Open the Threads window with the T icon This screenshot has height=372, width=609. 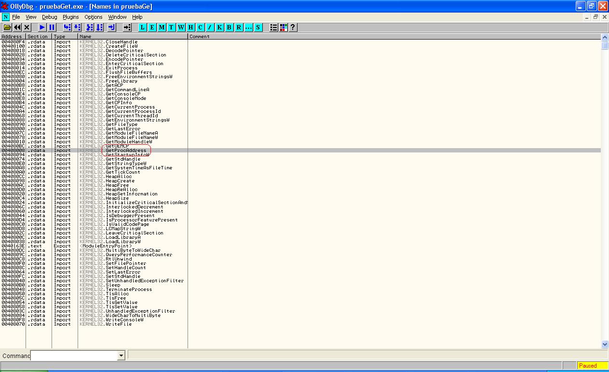pos(171,28)
